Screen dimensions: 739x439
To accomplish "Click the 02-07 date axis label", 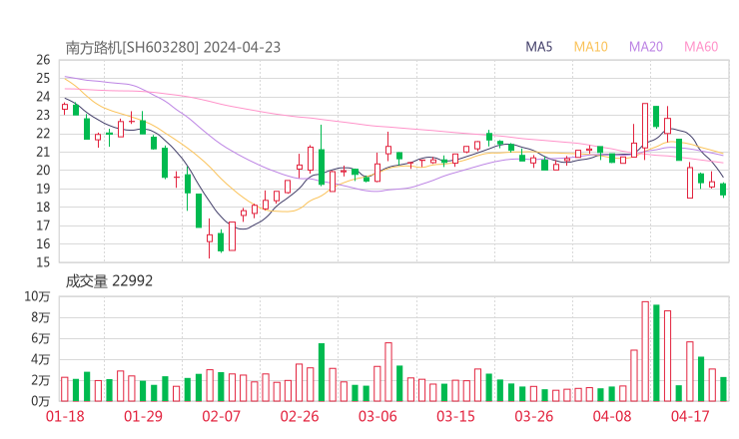I will click(x=221, y=416).
